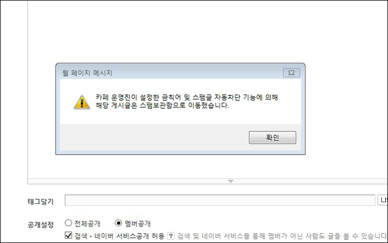Click the spam notice message text
Viewport: 388px width, 243px height.
tap(187, 101)
